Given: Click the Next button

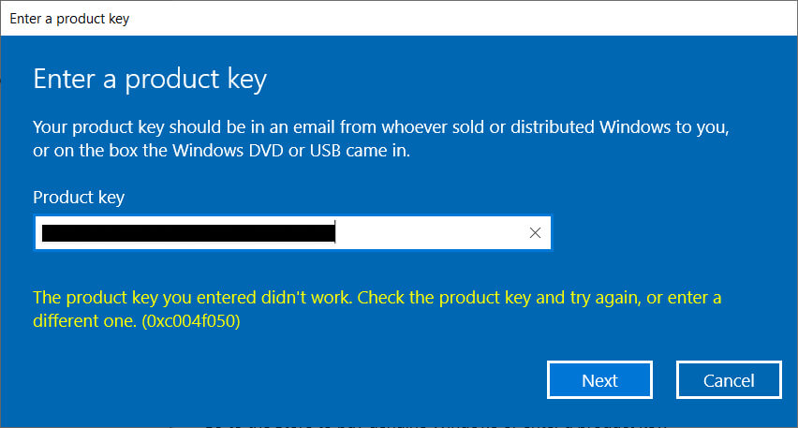Looking at the screenshot, I should pyautogui.click(x=599, y=380).
